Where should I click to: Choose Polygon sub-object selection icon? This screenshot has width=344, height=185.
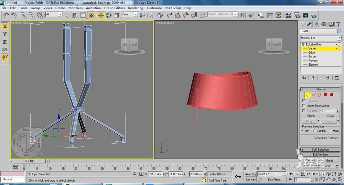(x=325, y=95)
